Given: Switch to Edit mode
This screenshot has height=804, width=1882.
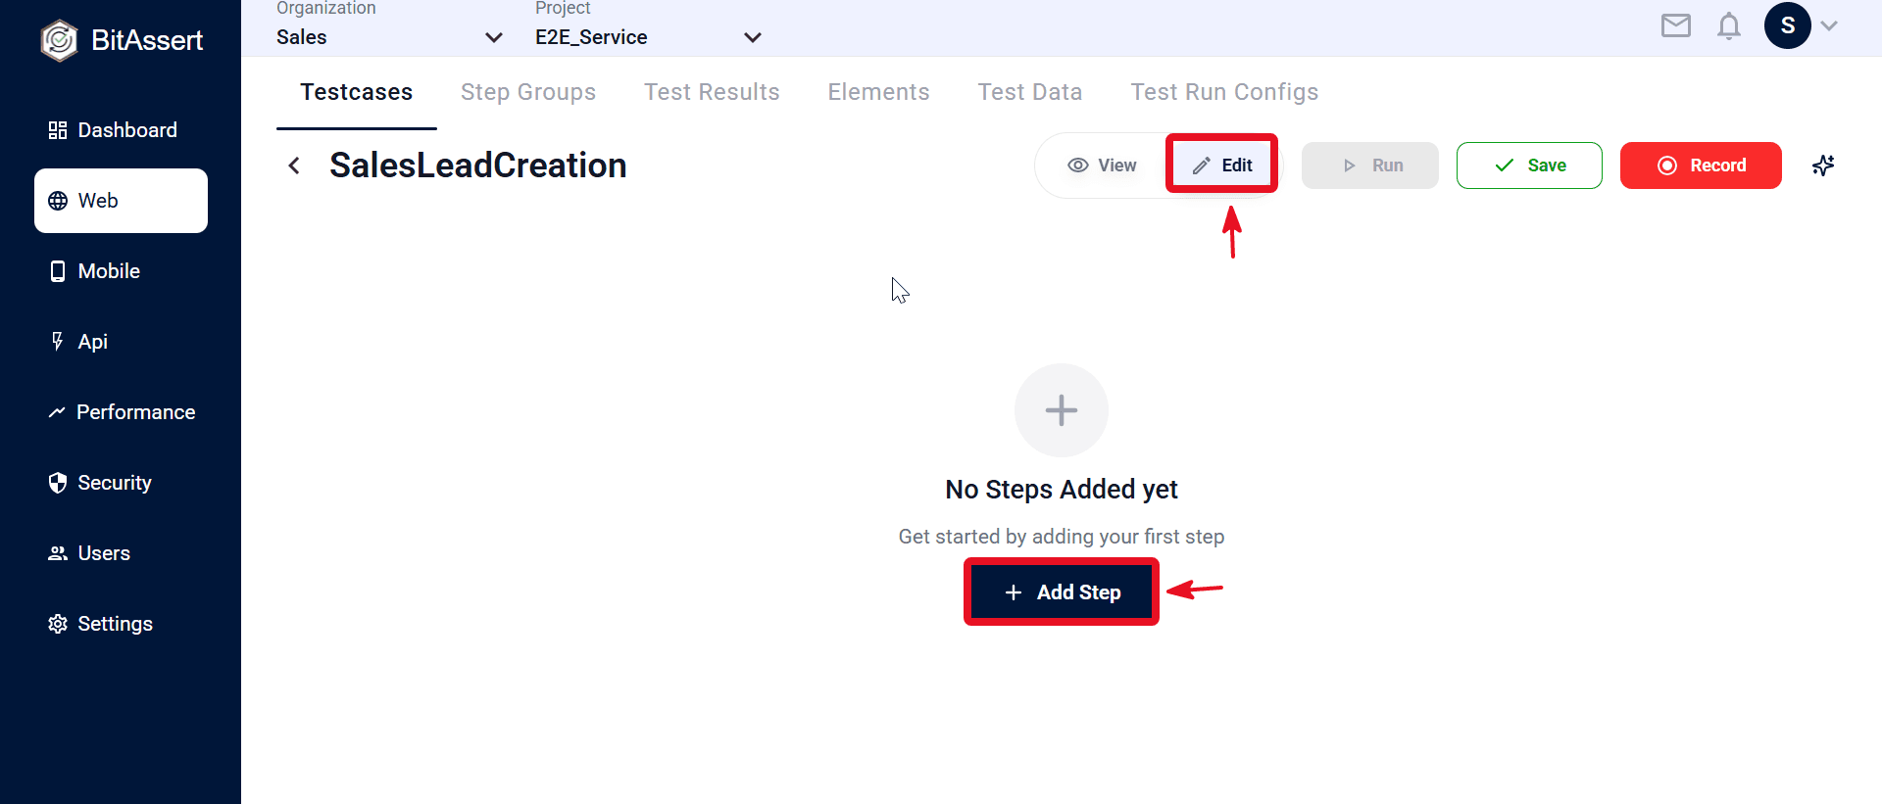Looking at the screenshot, I should point(1221,165).
